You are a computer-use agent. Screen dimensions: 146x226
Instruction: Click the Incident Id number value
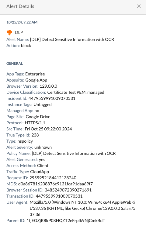(x=52, y=98)
